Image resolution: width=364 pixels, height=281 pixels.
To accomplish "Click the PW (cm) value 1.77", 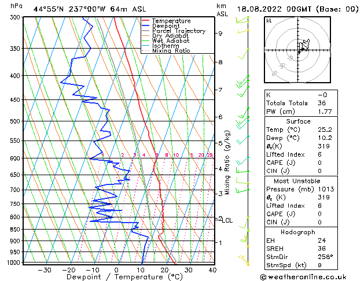I will click(322, 112).
